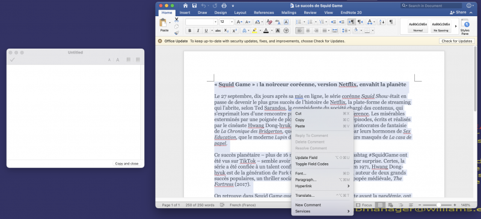This screenshot has width=481, height=219.
Task: Click the Check for Updates button
Action: (457, 41)
